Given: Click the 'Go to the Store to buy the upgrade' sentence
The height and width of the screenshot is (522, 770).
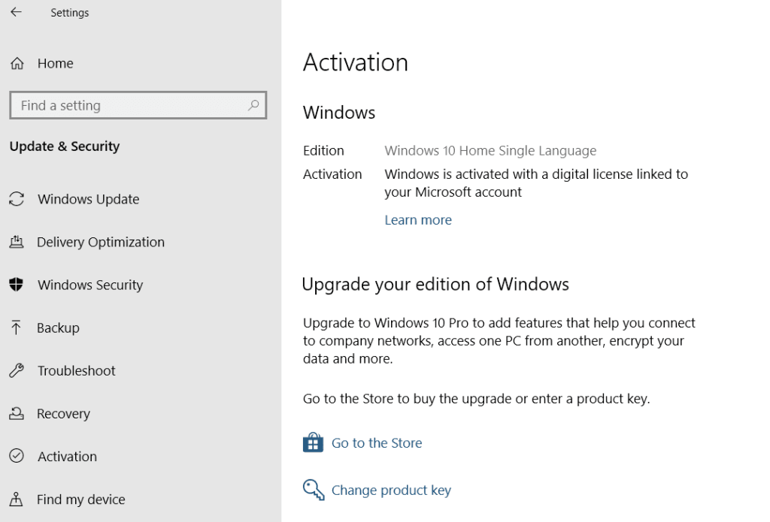Looking at the screenshot, I should [x=476, y=398].
